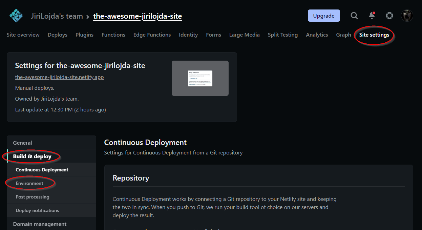Viewport: 422px width, 230px height.
Task: Open the notifications bell icon
Action: pos(372,16)
